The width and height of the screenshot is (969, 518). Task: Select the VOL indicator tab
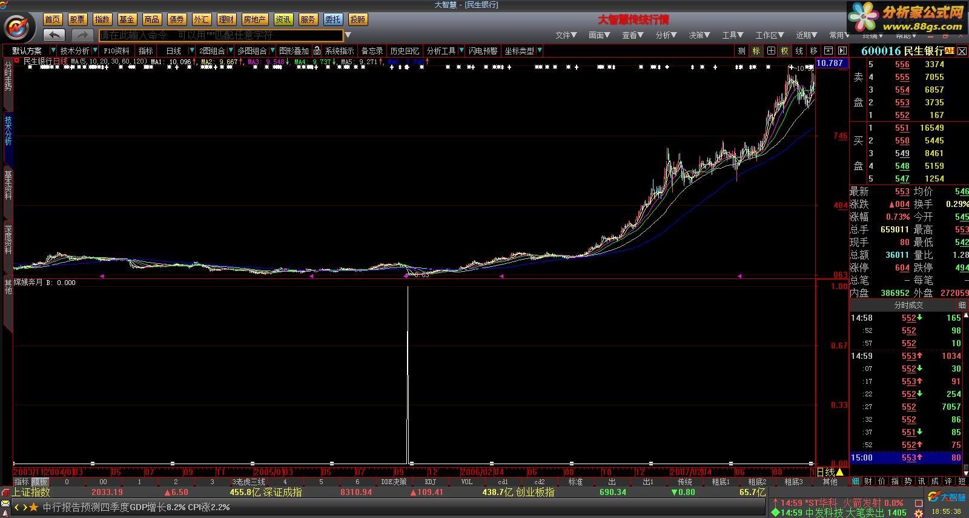point(467,482)
